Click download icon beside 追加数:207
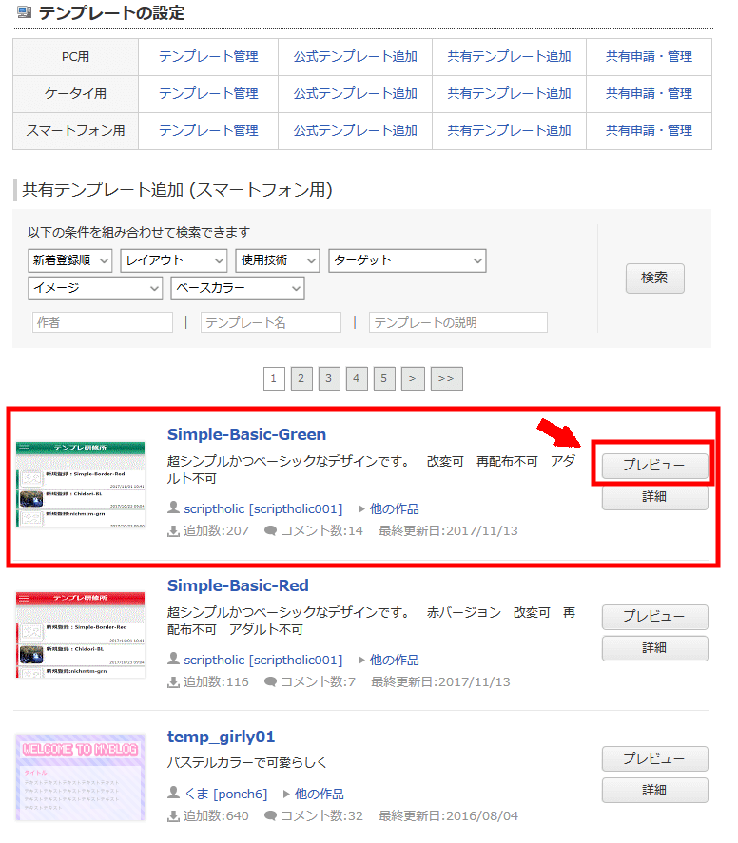Screen dimensions: 738x843 click(173, 531)
